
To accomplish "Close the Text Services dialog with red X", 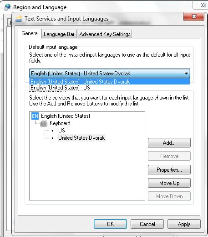I will (194, 16).
